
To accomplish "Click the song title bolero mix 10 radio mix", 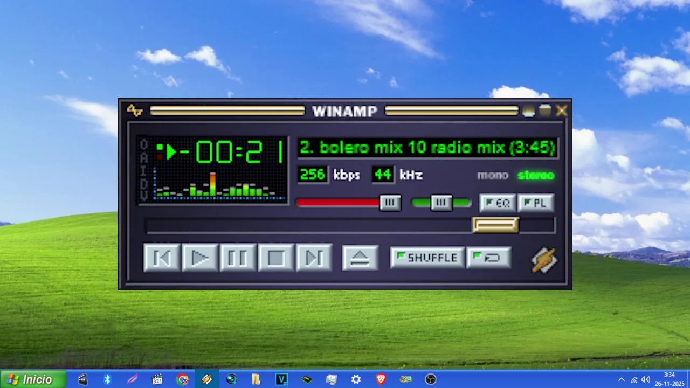I will click(427, 148).
